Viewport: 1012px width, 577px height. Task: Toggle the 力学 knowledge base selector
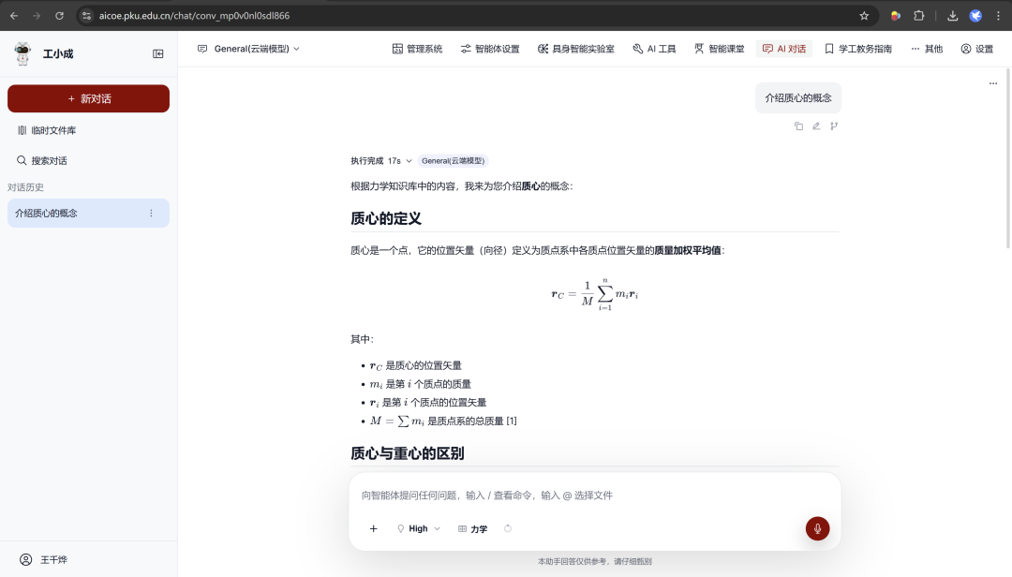pyautogui.click(x=472, y=528)
